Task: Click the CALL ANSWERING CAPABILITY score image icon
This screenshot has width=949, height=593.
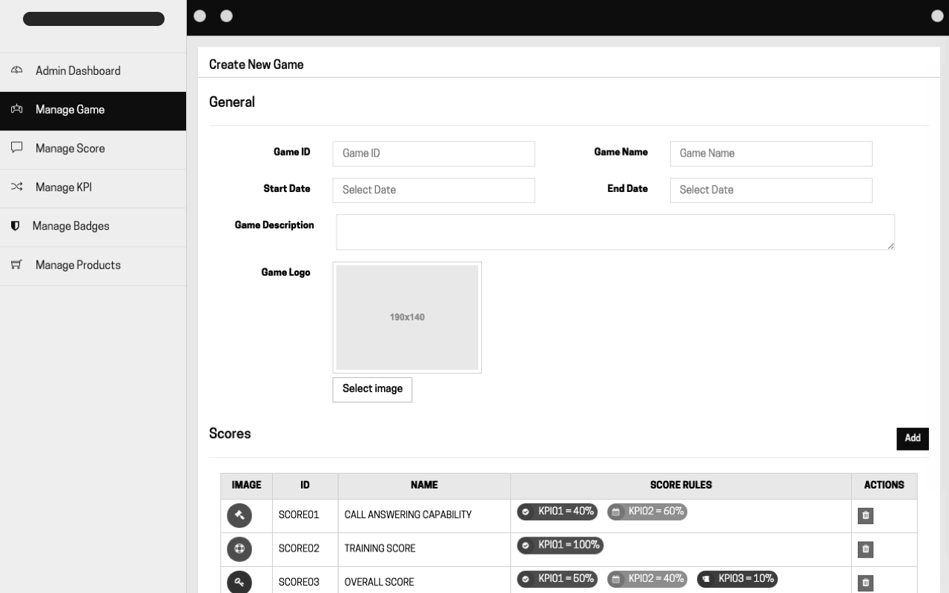Action: pos(239,515)
